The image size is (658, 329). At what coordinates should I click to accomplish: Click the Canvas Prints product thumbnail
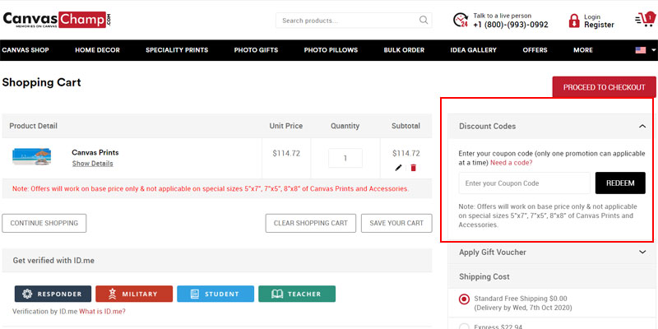tap(33, 156)
